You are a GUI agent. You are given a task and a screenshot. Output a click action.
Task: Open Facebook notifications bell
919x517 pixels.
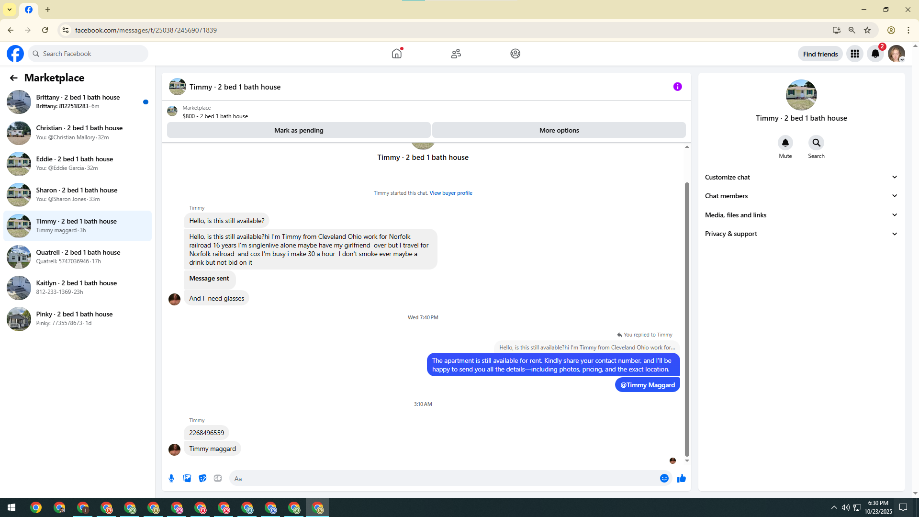tap(875, 54)
